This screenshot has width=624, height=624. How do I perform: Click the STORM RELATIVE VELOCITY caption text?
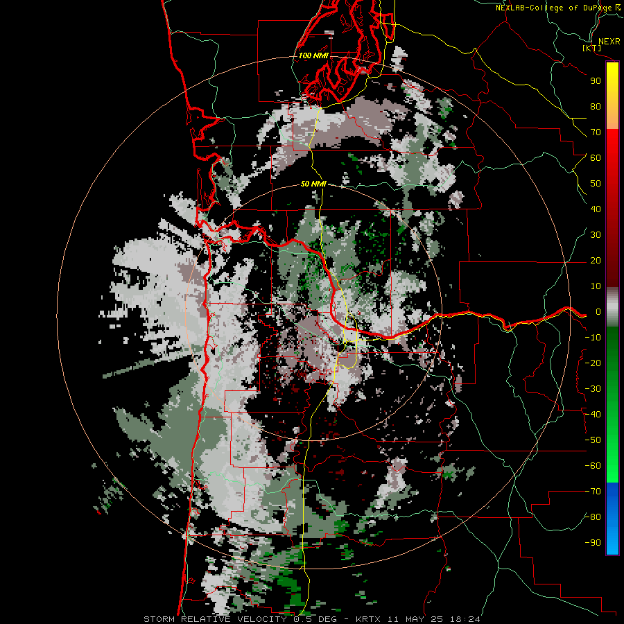pyautogui.click(x=216, y=619)
